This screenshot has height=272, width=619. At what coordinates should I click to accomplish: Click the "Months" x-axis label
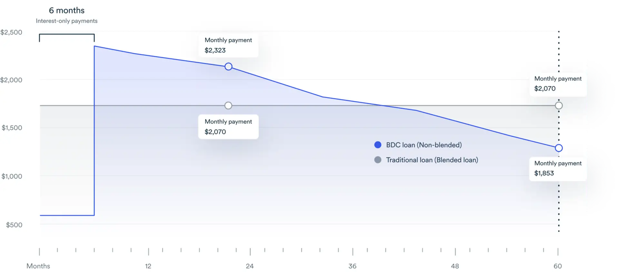click(x=38, y=266)
